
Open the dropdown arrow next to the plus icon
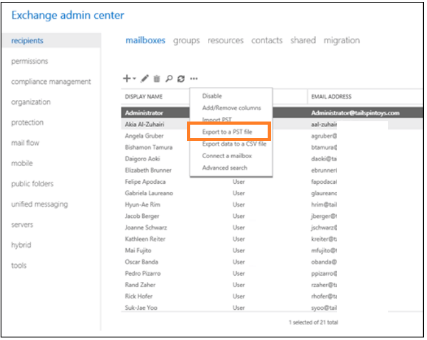(134, 79)
